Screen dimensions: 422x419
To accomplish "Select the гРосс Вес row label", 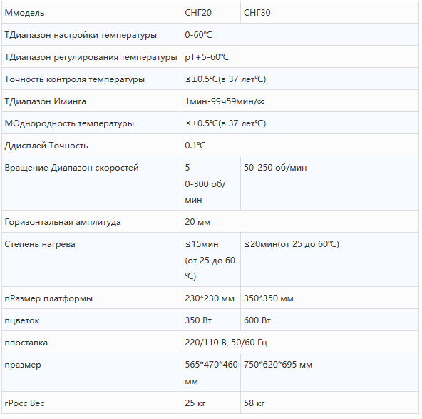I will [24, 403].
